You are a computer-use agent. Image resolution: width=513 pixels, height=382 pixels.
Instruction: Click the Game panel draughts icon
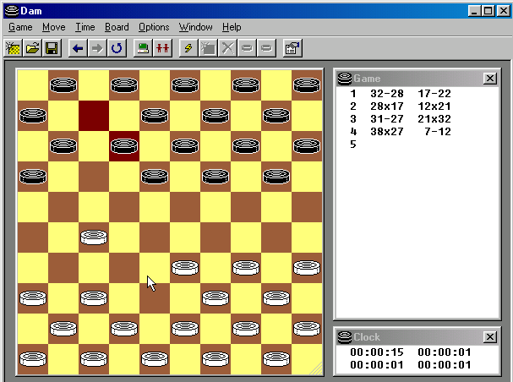[345, 79]
